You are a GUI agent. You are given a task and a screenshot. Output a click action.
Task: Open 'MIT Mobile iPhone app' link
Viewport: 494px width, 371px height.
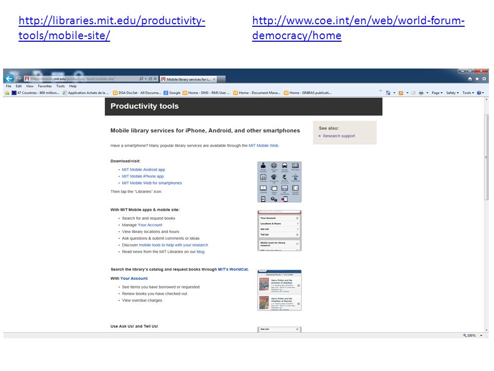click(143, 176)
